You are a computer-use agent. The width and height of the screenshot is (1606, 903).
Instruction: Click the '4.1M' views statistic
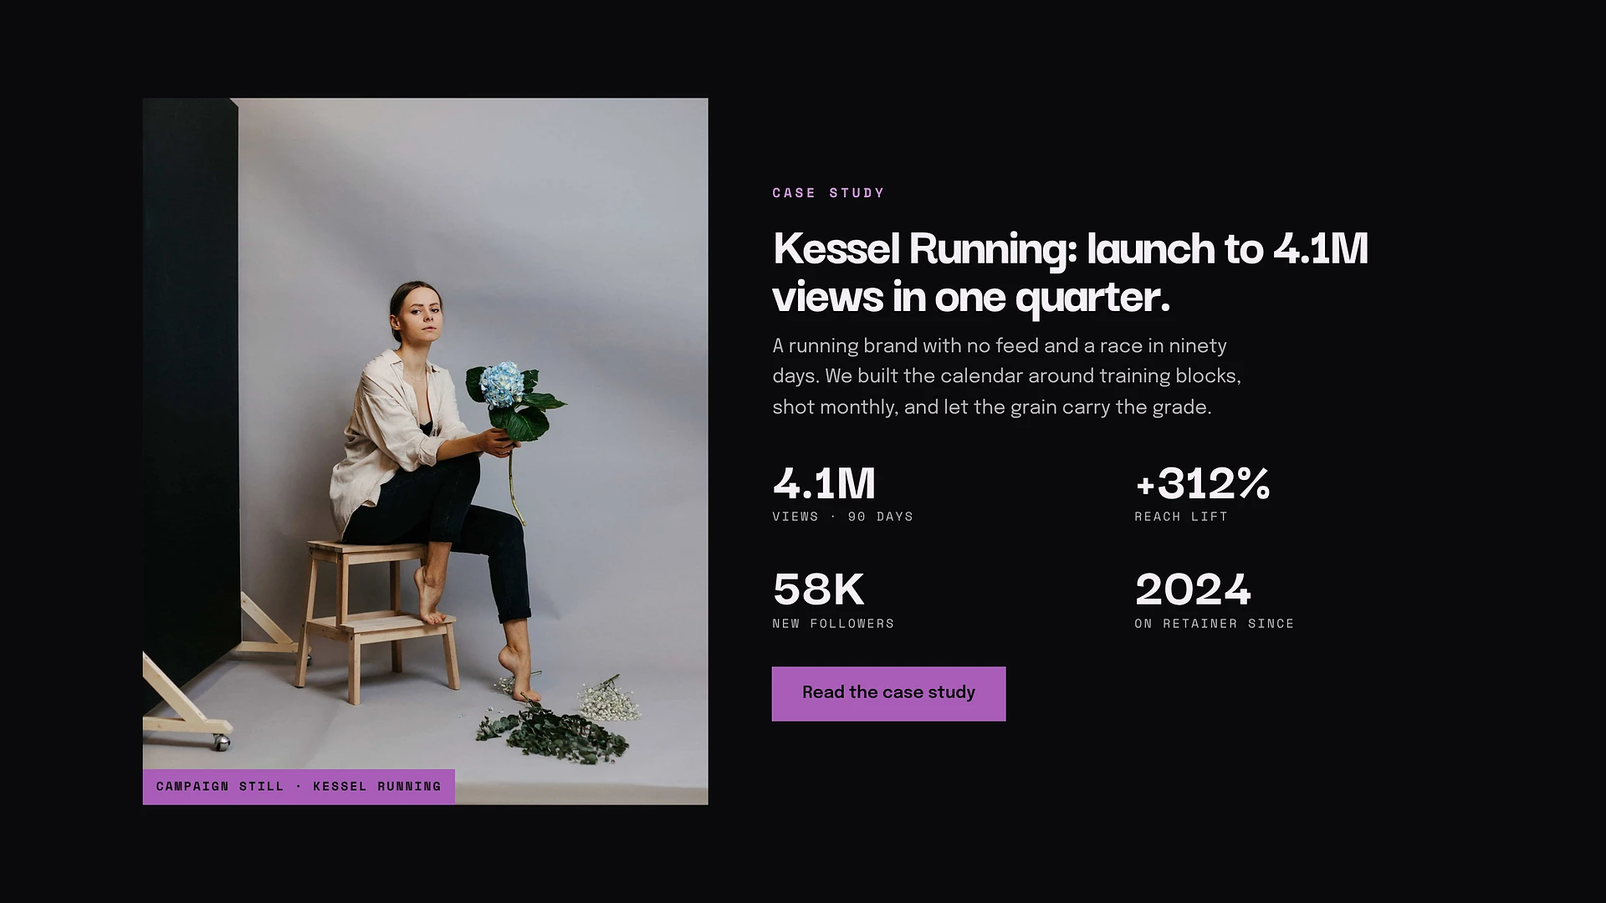click(x=824, y=483)
